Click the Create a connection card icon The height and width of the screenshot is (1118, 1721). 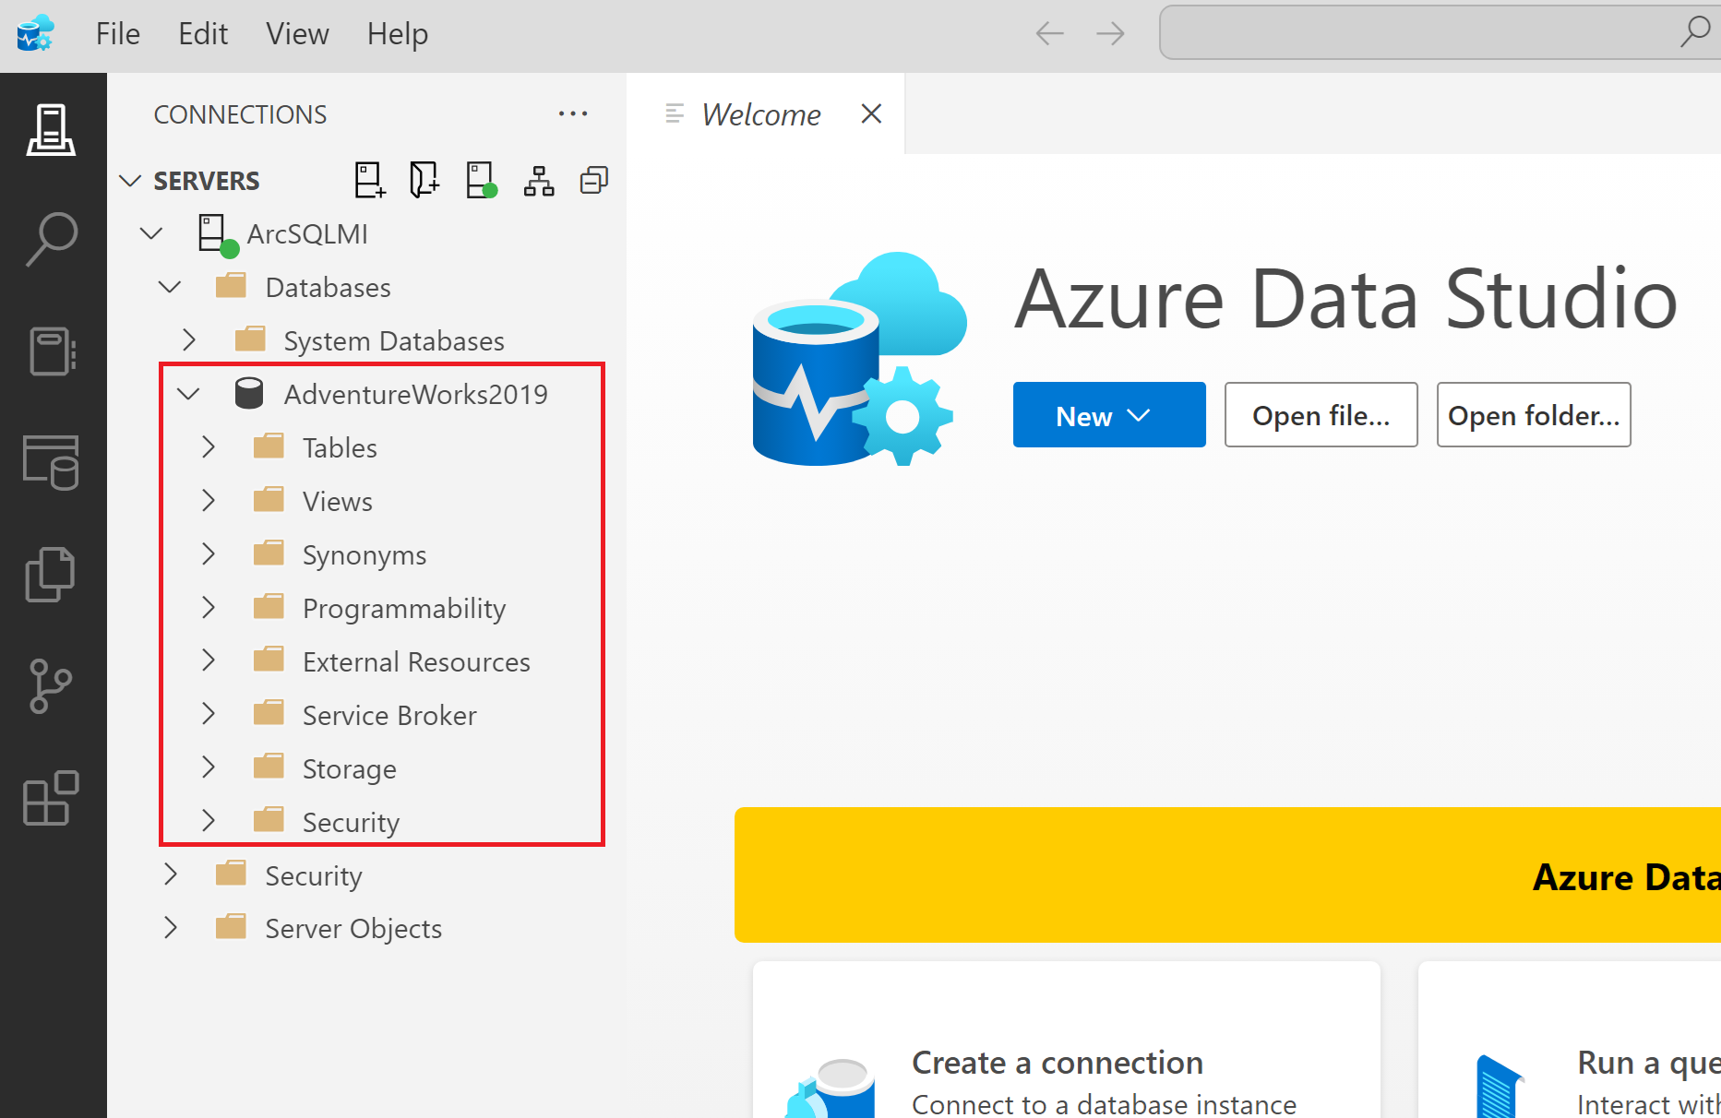(831, 1088)
